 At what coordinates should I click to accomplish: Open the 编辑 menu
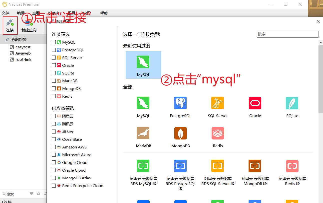[21, 13]
